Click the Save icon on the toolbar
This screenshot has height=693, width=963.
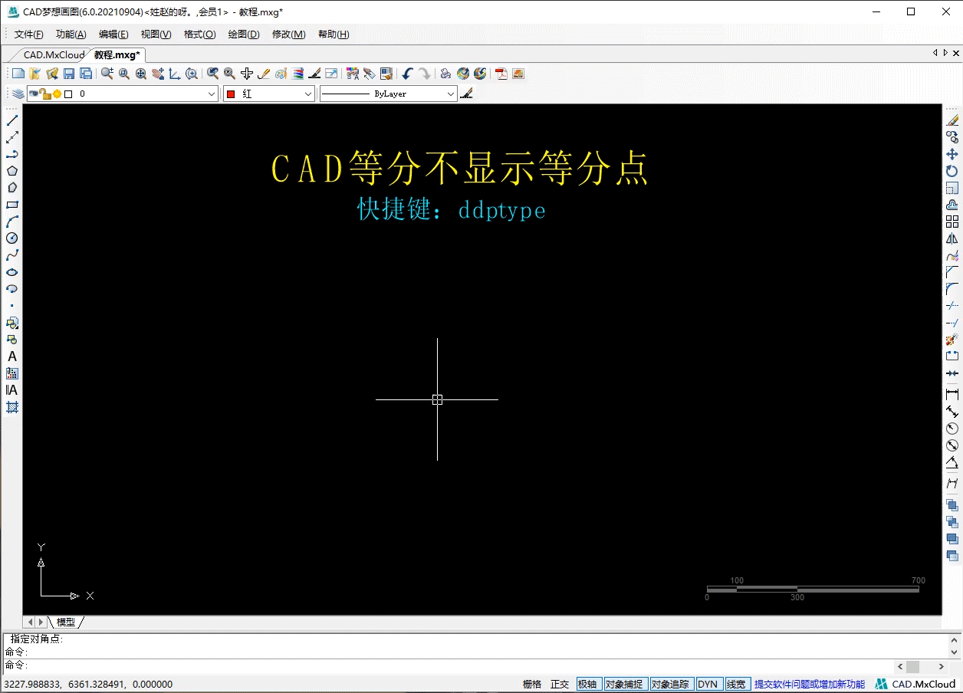pos(68,73)
